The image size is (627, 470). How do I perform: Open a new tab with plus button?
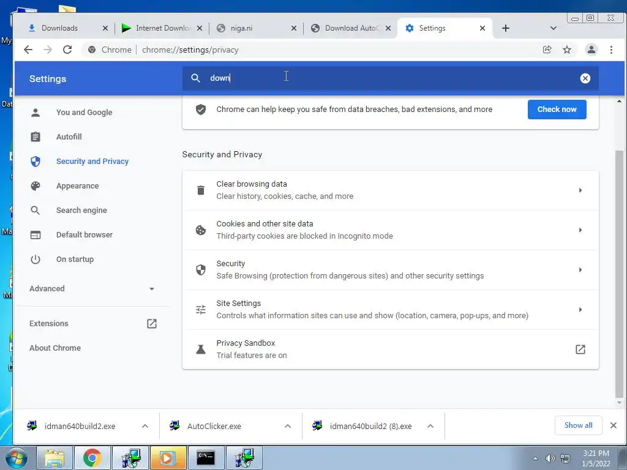click(x=505, y=28)
